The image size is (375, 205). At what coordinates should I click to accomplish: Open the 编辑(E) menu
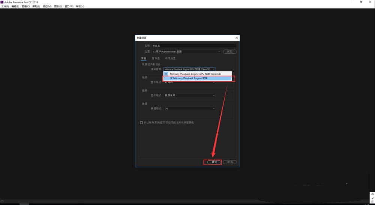(x=15, y=6)
